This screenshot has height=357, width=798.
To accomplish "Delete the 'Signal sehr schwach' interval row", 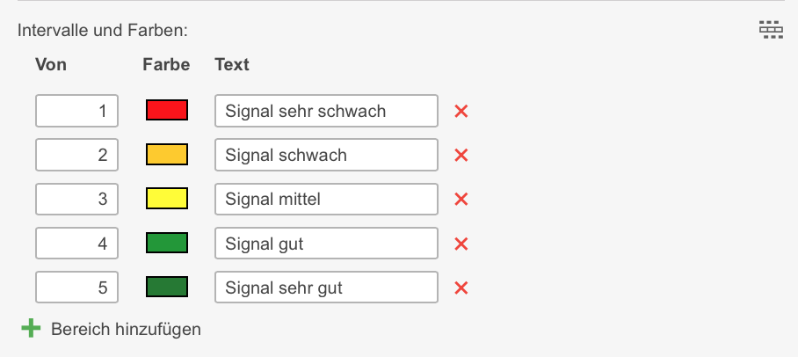I will [461, 112].
